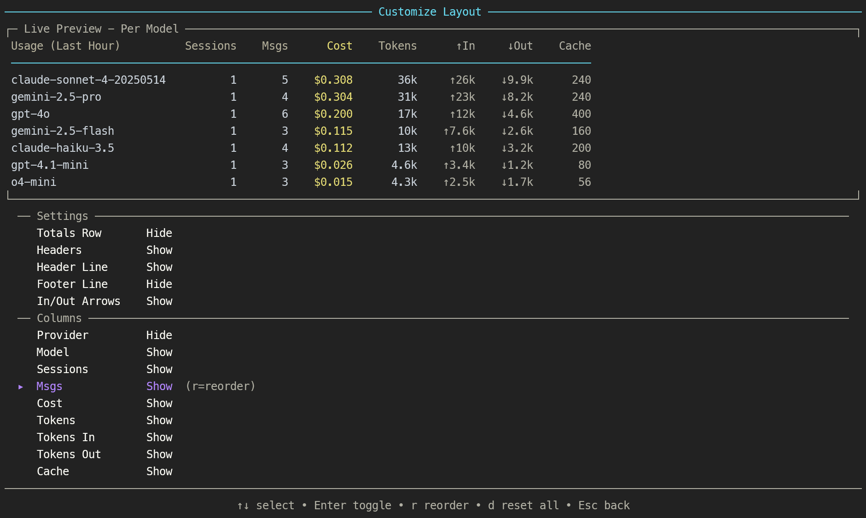Screen dimensions: 866x518
Task: Toggle the Footer Line setting
Action: (x=105, y=284)
